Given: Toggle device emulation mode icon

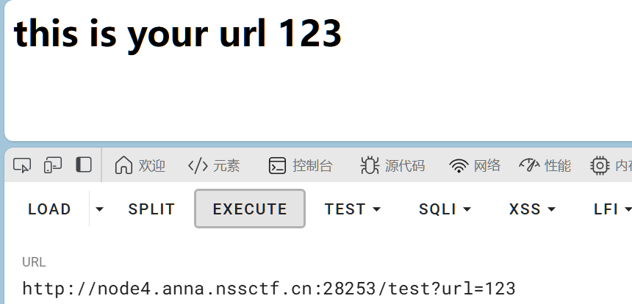Looking at the screenshot, I should point(53,165).
